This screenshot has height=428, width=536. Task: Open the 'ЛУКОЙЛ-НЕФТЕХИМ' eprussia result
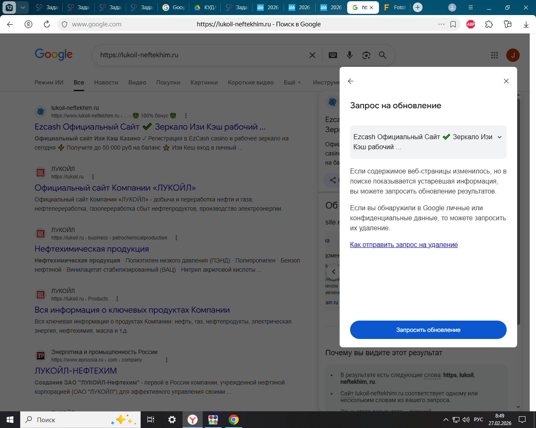tap(76, 371)
